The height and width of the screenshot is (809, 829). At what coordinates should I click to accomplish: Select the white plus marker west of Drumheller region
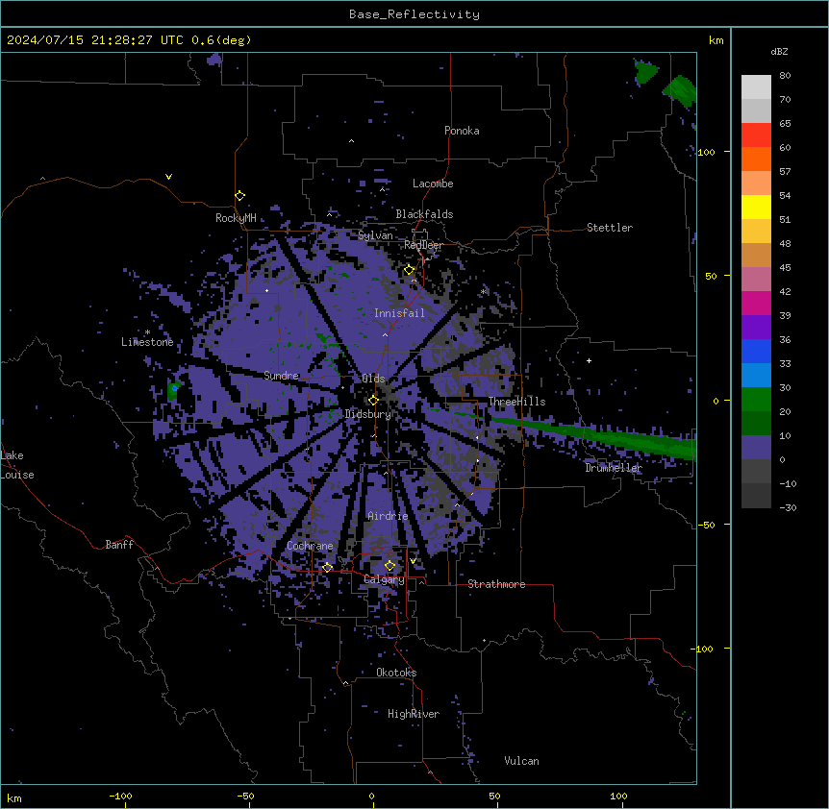tap(589, 360)
